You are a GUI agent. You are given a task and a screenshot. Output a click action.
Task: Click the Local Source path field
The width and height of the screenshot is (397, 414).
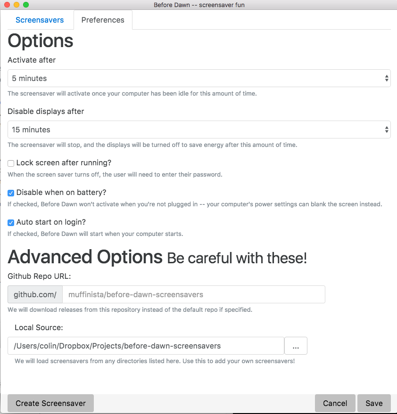[146, 346]
